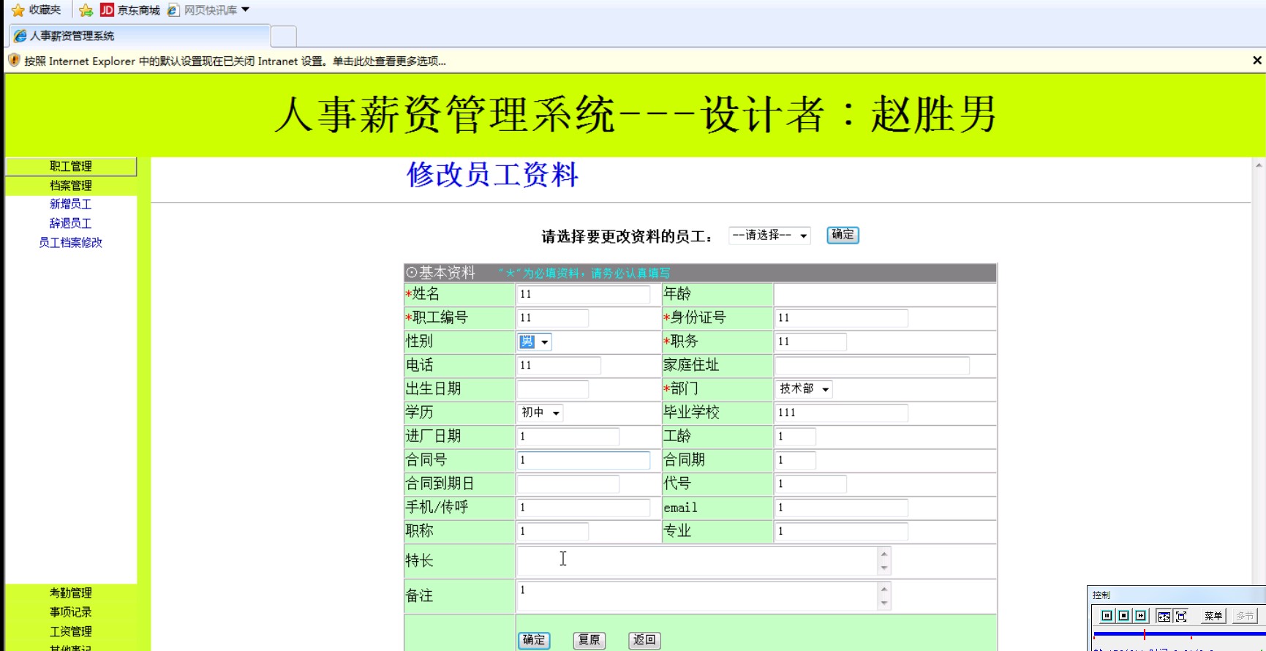Open a new blank browser tab
This screenshot has height=651, width=1266.
[x=284, y=36]
